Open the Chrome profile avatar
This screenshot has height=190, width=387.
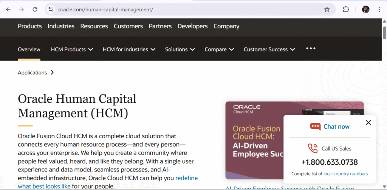tap(365, 9)
